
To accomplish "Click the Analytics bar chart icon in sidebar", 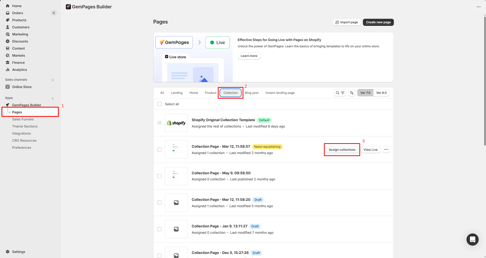I will (8, 70).
